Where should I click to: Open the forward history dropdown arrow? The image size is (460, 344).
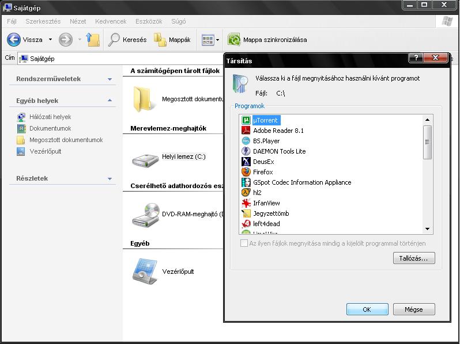(80, 40)
